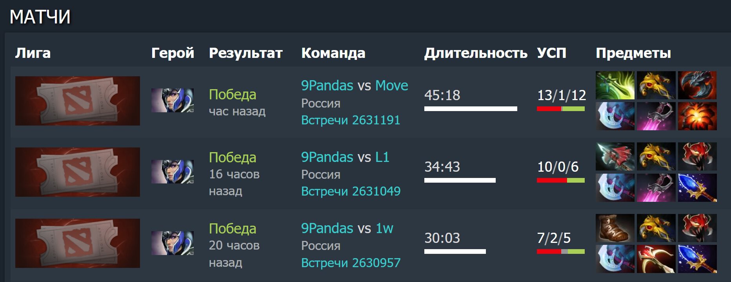Click league ticket thumbnail of first match
This screenshot has height=282, width=731.
pos(78,101)
